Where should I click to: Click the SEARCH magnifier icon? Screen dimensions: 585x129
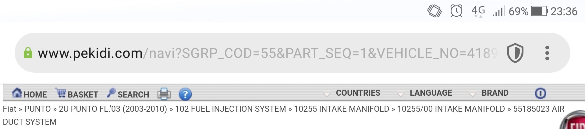(x=111, y=92)
